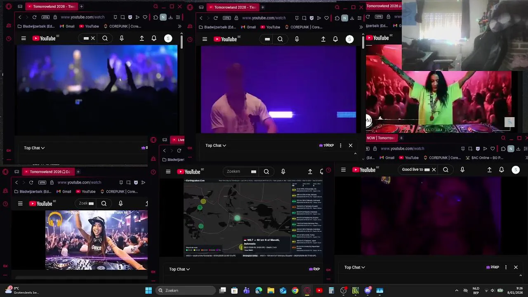
Task: Click the search magnifier in blue concert video window
Action: 105,38
